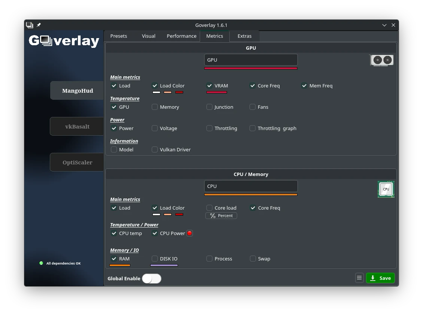Click the CPU chip icon
This screenshot has height=315, width=423.
[386, 189]
